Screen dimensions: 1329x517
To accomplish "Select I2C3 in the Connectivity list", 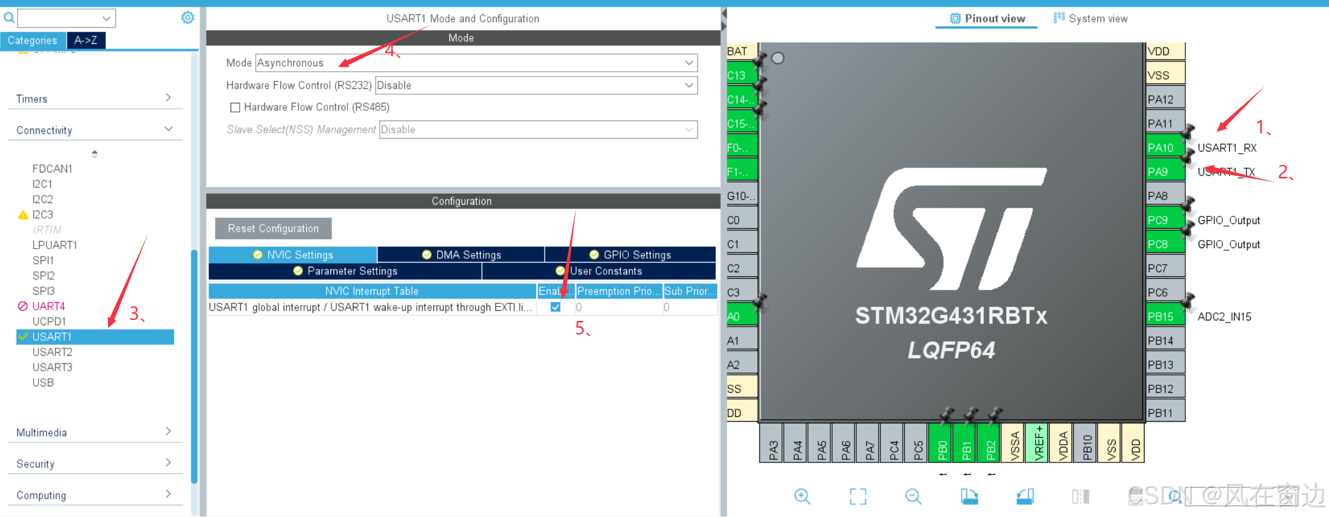I will tap(42, 214).
